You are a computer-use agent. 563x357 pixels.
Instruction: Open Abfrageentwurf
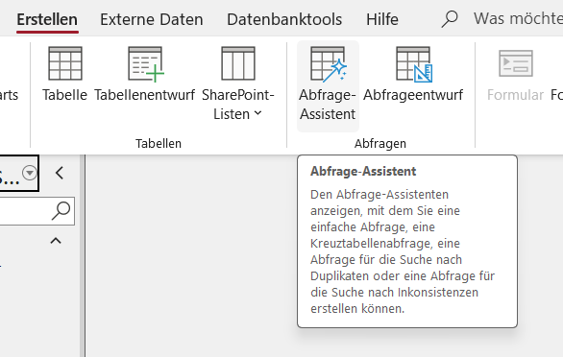click(x=413, y=74)
